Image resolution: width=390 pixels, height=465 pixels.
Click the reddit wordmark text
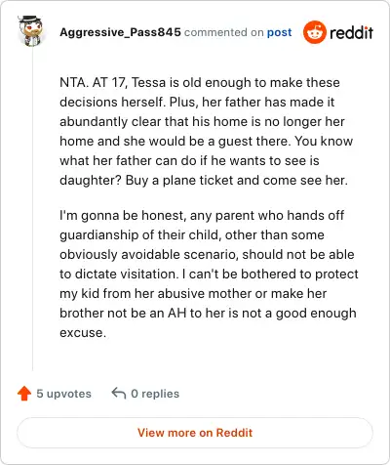coord(351,32)
